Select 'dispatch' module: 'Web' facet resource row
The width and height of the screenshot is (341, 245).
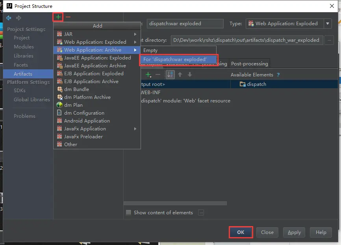click(x=185, y=100)
